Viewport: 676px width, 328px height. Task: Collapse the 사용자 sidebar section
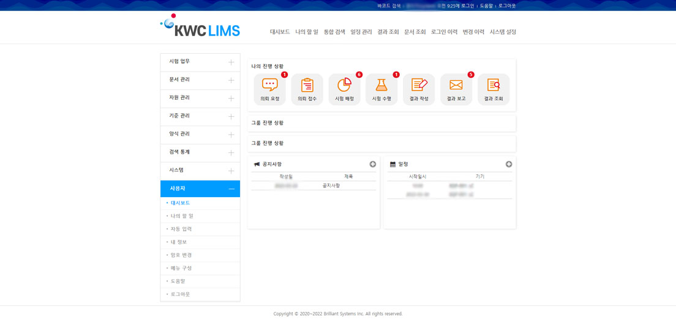pos(231,189)
